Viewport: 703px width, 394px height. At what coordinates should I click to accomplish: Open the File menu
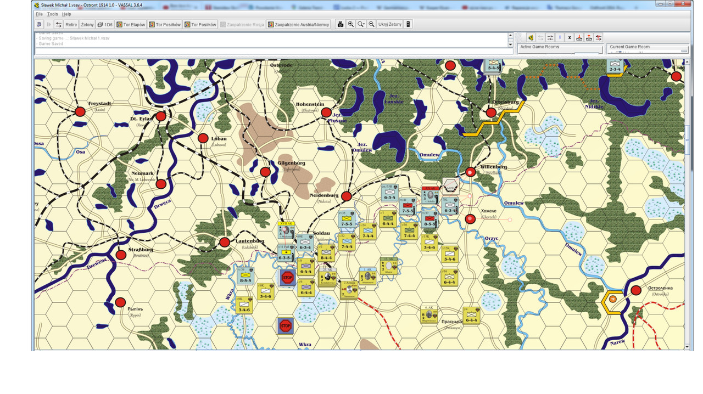click(39, 14)
